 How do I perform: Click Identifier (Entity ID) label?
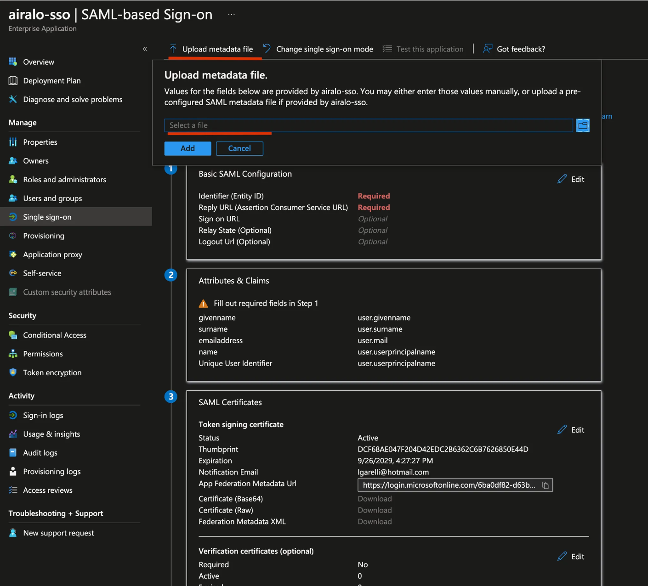[x=231, y=196]
